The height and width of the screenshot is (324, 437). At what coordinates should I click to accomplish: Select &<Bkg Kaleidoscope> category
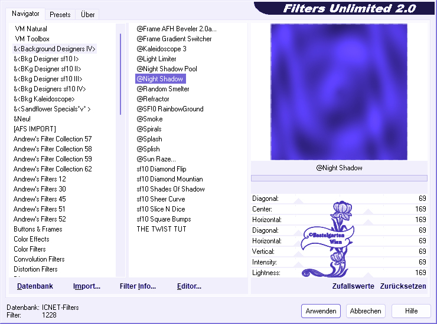[x=44, y=99]
